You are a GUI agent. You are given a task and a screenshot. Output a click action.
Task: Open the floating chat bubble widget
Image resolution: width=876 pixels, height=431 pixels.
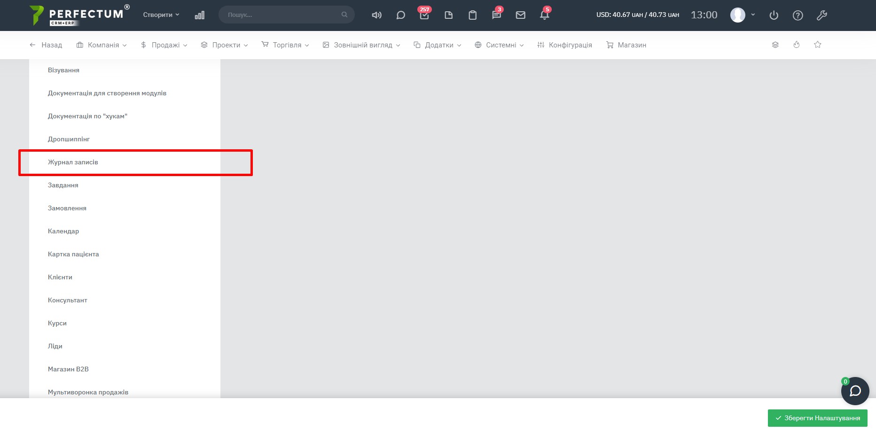[x=855, y=391]
